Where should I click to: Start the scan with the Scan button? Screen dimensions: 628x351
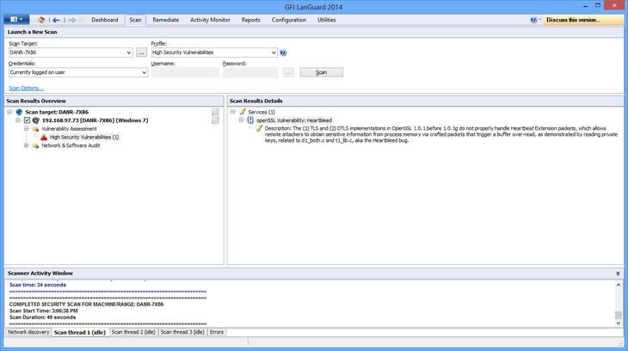321,72
